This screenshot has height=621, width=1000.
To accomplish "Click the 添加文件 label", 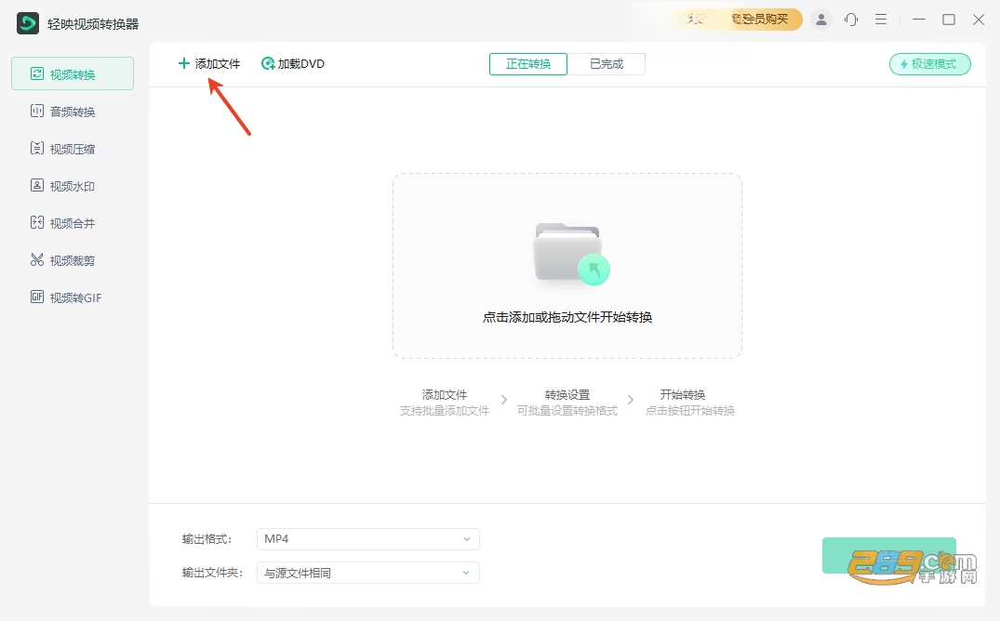I will pos(218,64).
